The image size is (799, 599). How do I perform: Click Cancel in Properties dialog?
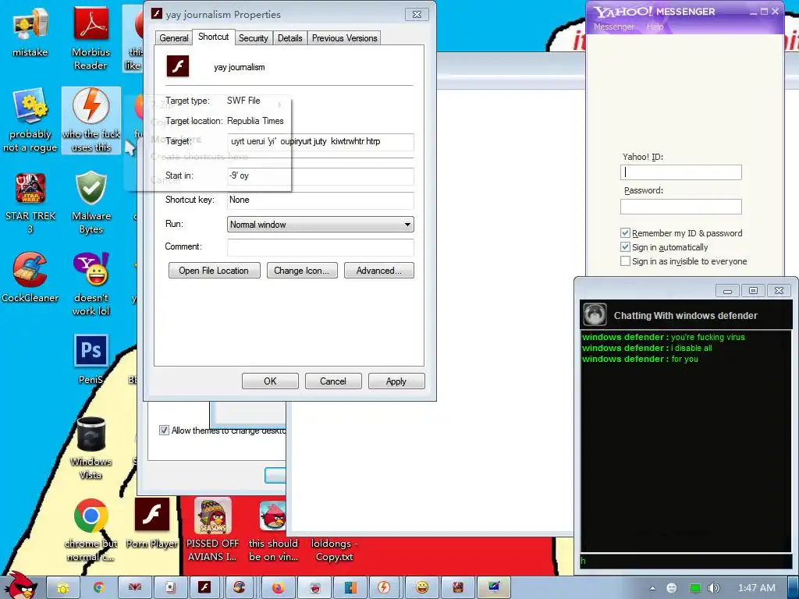tap(332, 381)
